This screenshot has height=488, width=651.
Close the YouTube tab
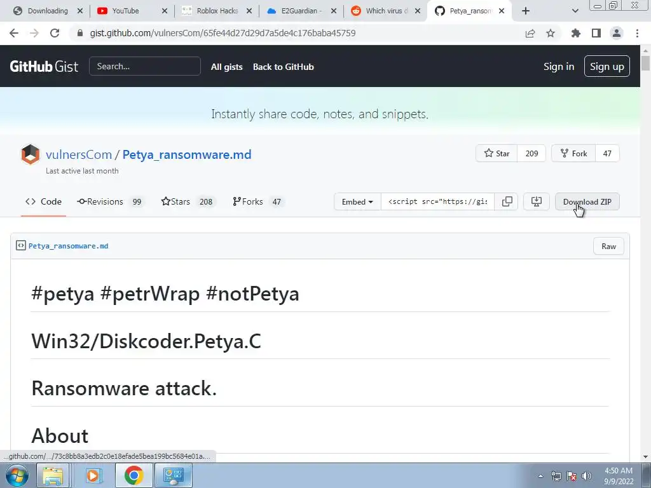tap(165, 11)
